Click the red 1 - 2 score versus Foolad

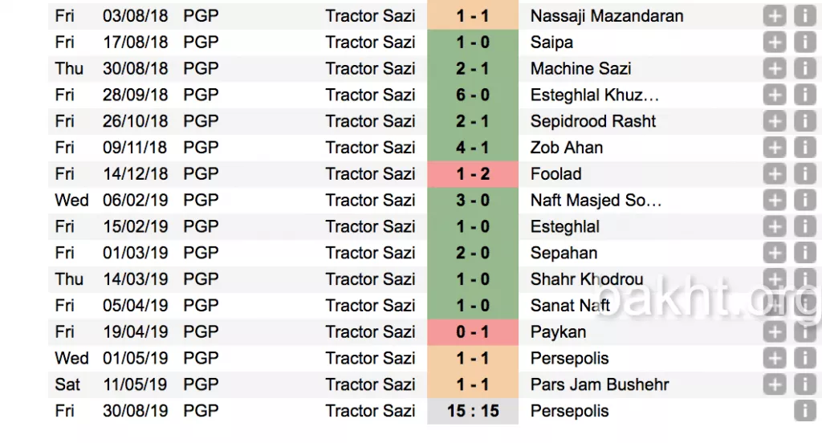click(x=473, y=174)
